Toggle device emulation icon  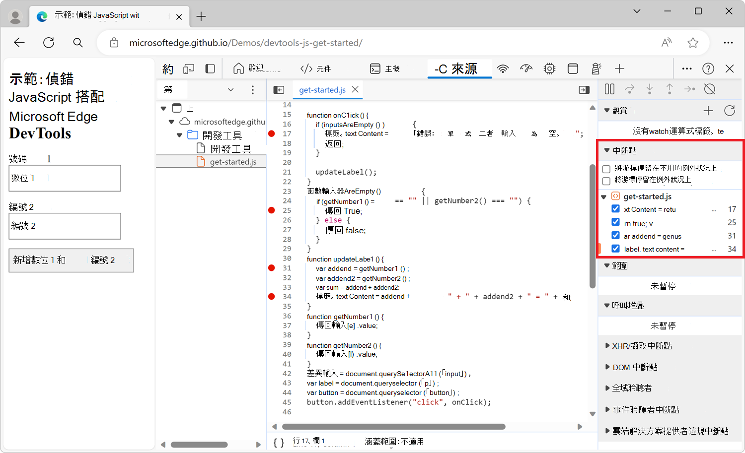coord(189,69)
